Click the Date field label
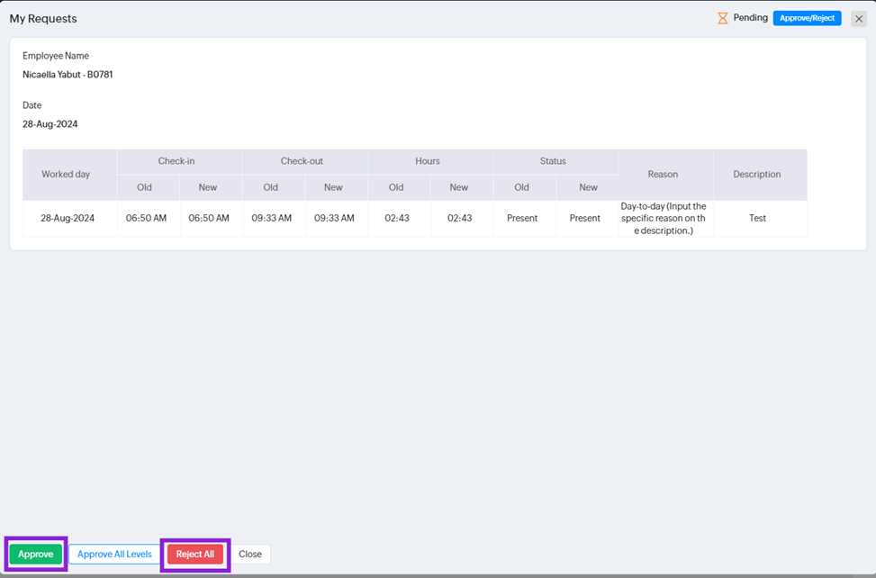Screen dimensions: 876x578 32,105
